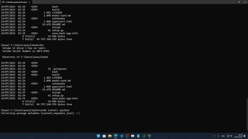Select the C:\Windows\system32\cmd.exe terminal tab
The width and height of the screenshot is (248, 139).
click(16, 2)
